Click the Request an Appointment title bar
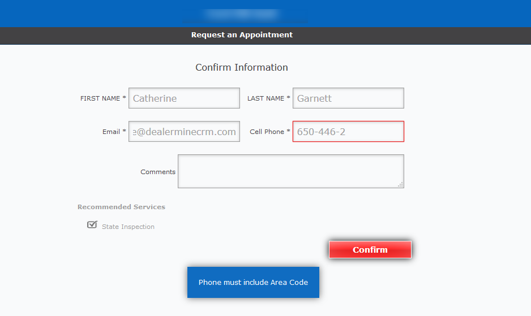 242,35
